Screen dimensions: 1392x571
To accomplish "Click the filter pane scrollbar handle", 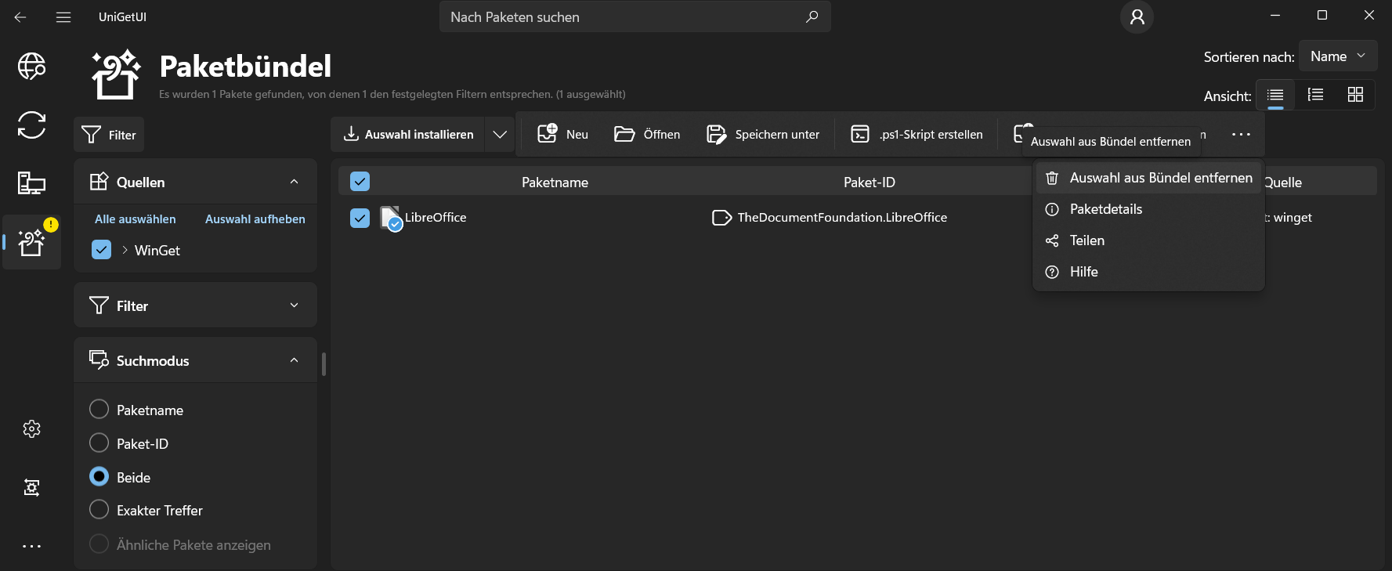I will [324, 364].
